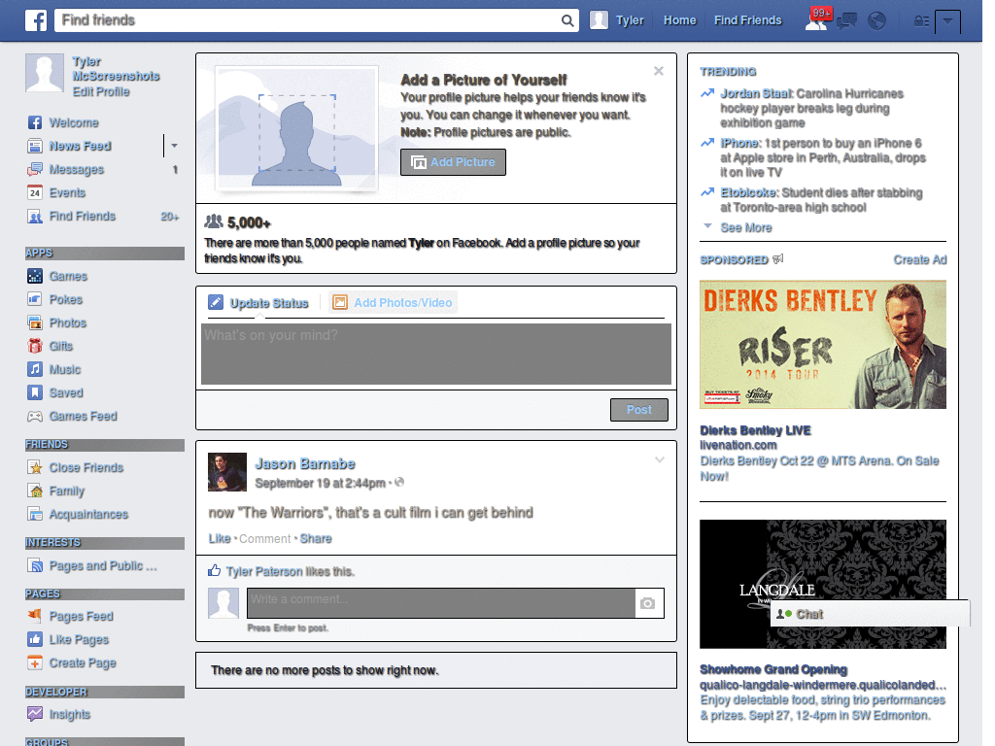Click the Write a comment field
The height and width of the screenshot is (746, 995).
point(441,603)
